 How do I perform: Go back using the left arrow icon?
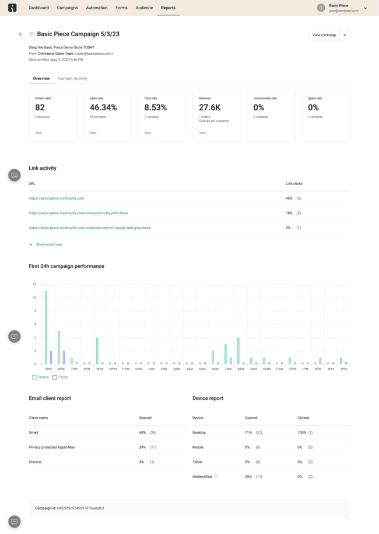(21, 34)
